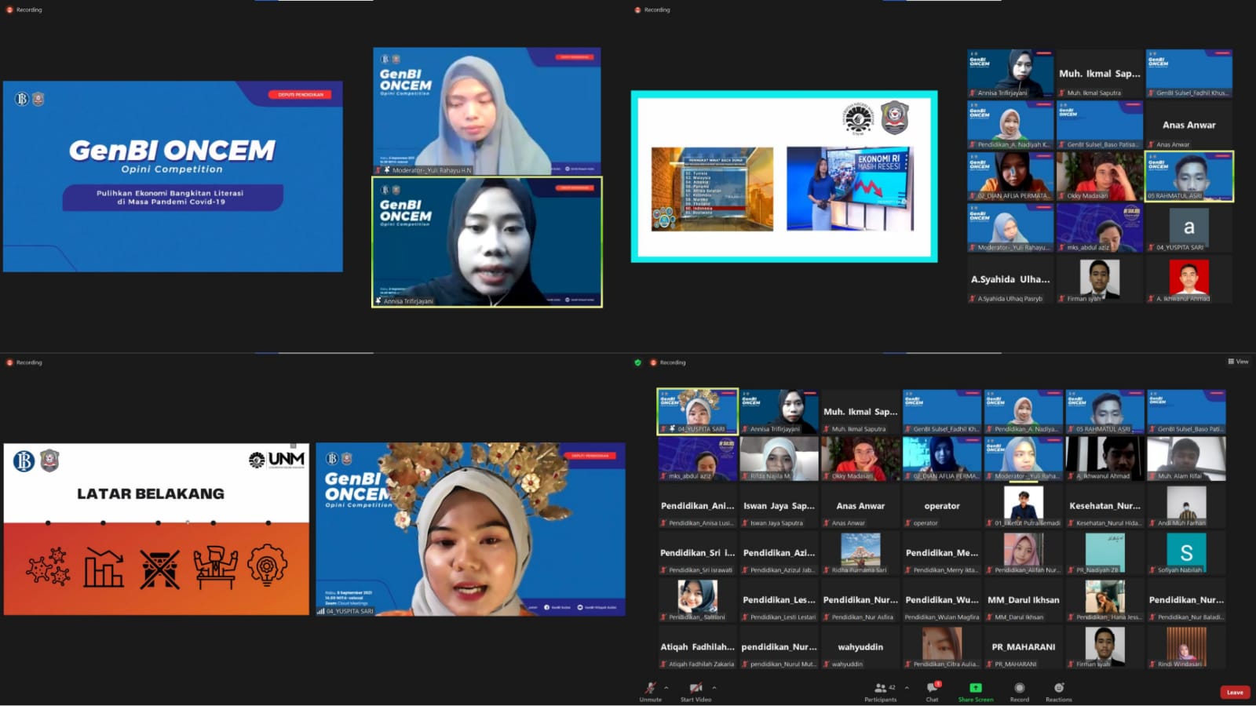Screen dimensions: 1256x706
Task: Click the Recording indicator beside the green shield
Action: click(672, 362)
